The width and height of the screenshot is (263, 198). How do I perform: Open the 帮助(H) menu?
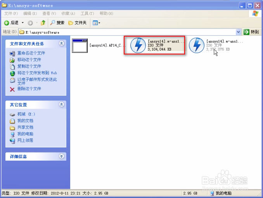(106, 13)
